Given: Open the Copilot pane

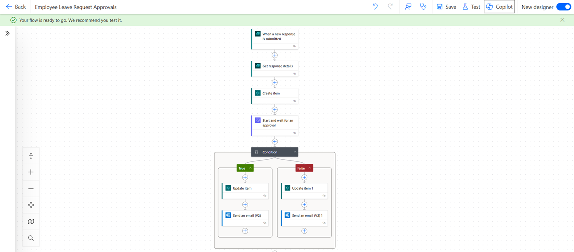Looking at the screenshot, I should coord(499,7).
